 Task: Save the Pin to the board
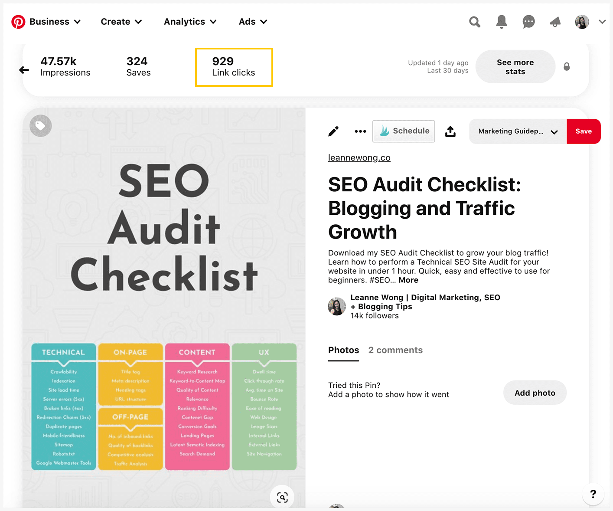pos(584,131)
